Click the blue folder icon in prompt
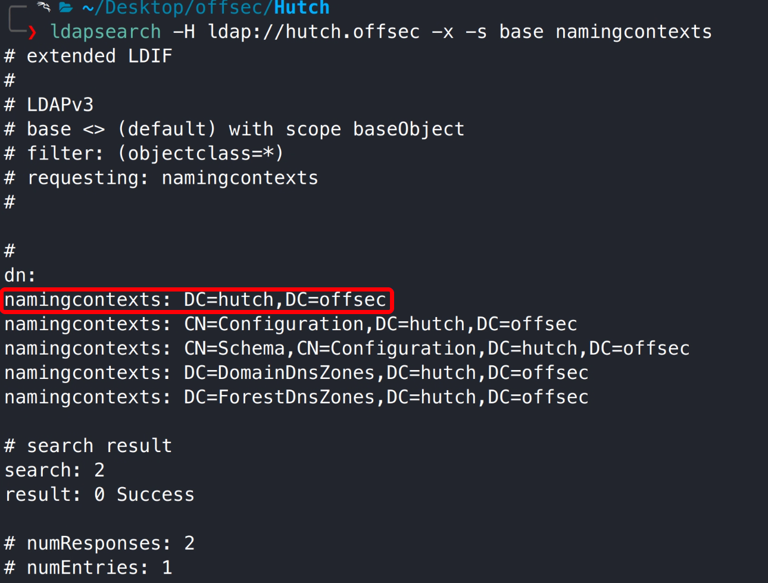The image size is (768, 583). pos(65,7)
